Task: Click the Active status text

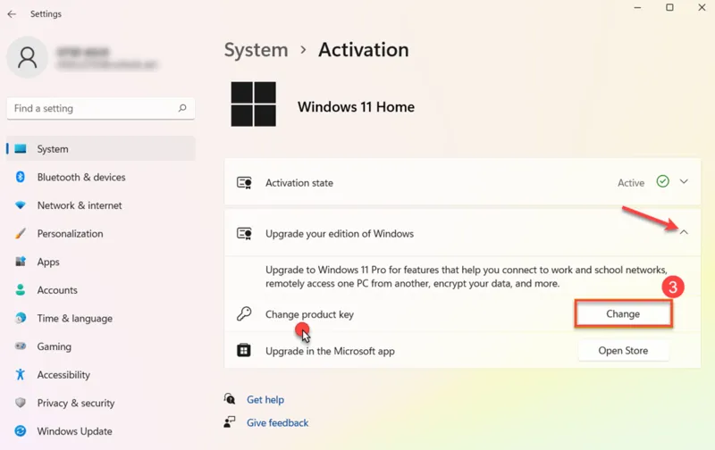Action: pos(631,183)
